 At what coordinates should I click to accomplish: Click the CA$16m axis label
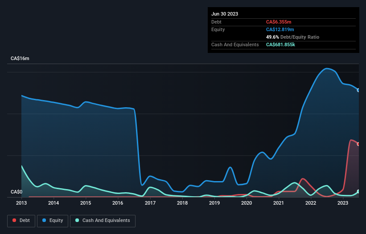[20, 58]
